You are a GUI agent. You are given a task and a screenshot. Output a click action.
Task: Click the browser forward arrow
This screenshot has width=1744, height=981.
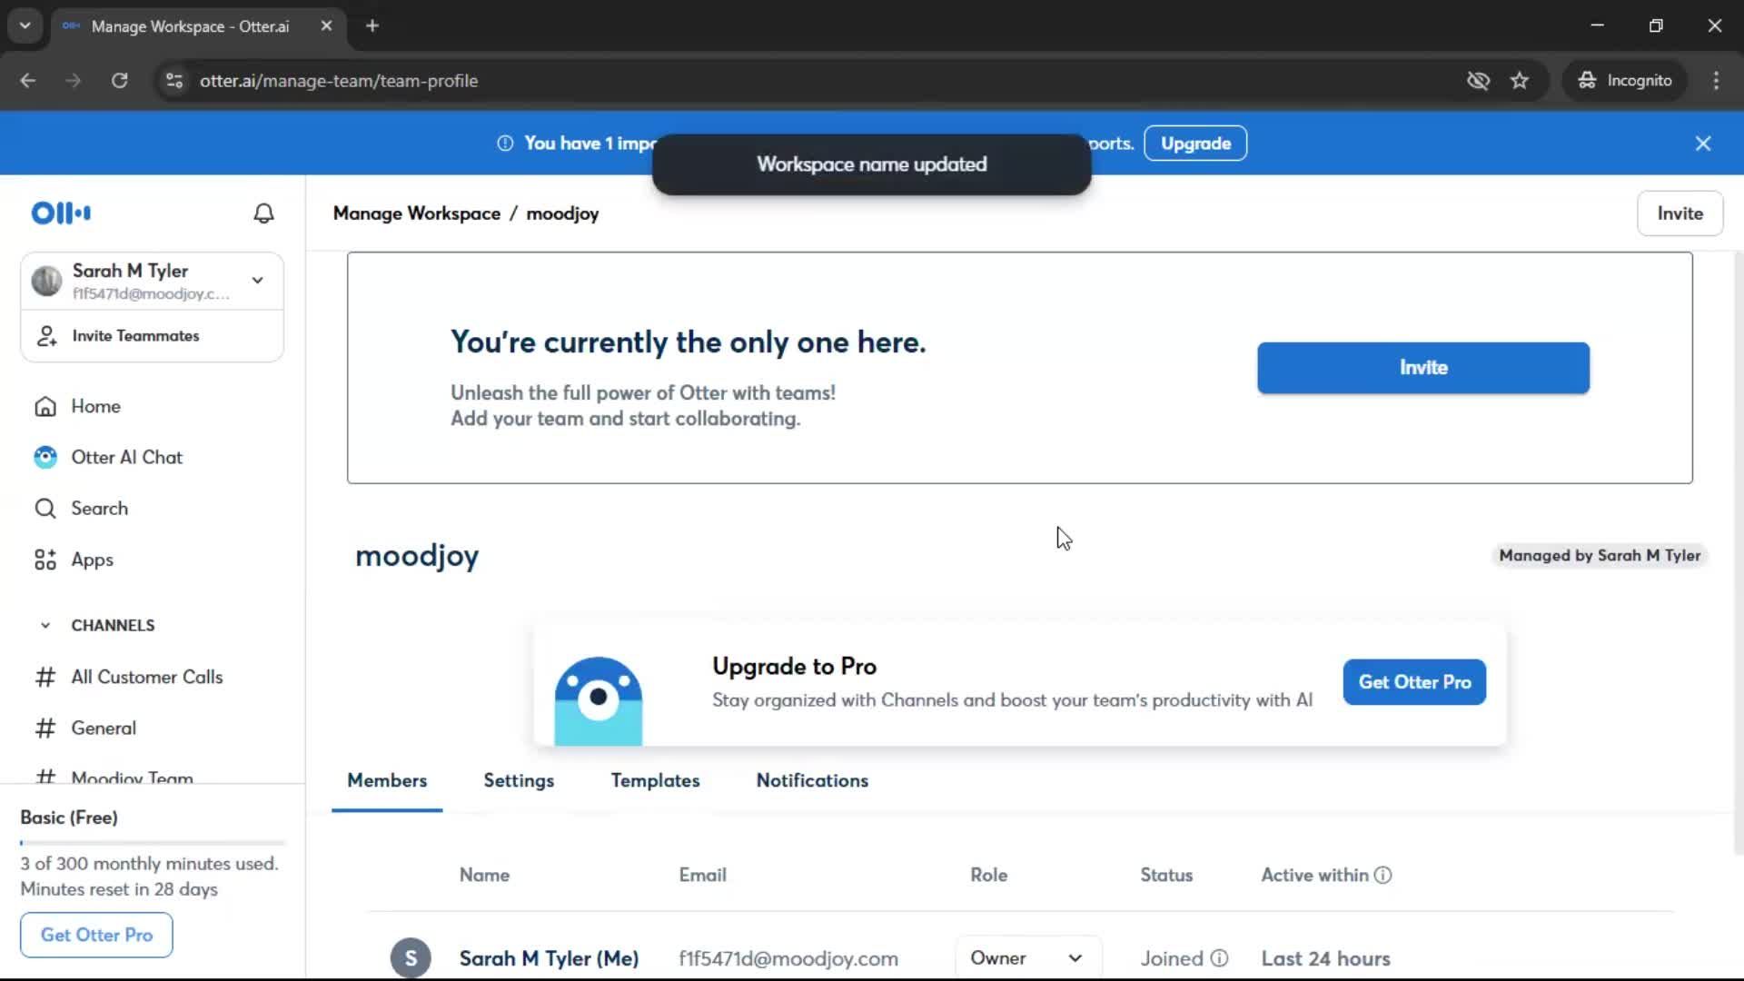pos(73,81)
